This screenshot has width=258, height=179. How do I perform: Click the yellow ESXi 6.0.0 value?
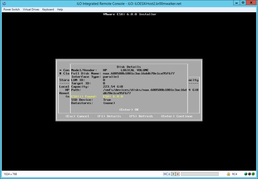113,96
